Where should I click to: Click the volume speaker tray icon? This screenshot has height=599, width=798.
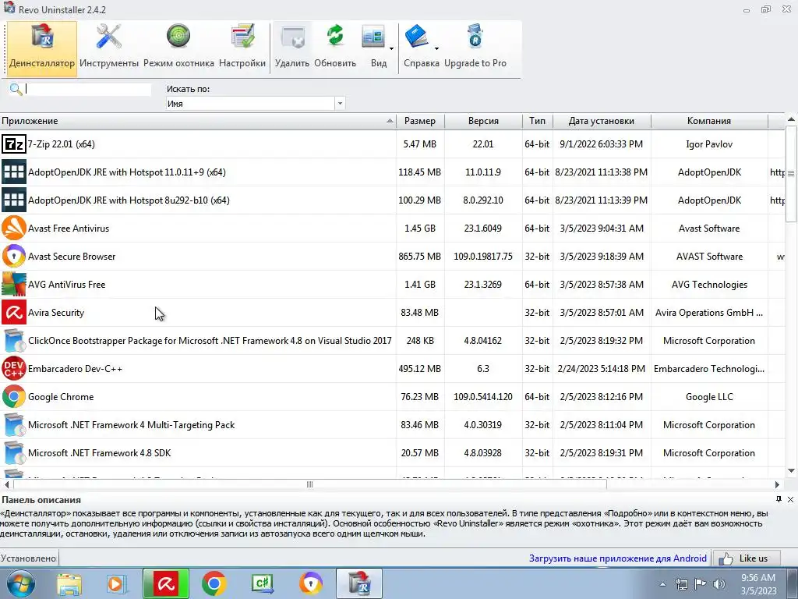coord(719,584)
